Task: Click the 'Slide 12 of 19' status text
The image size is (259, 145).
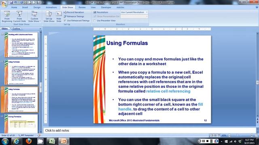Action: click(8, 135)
